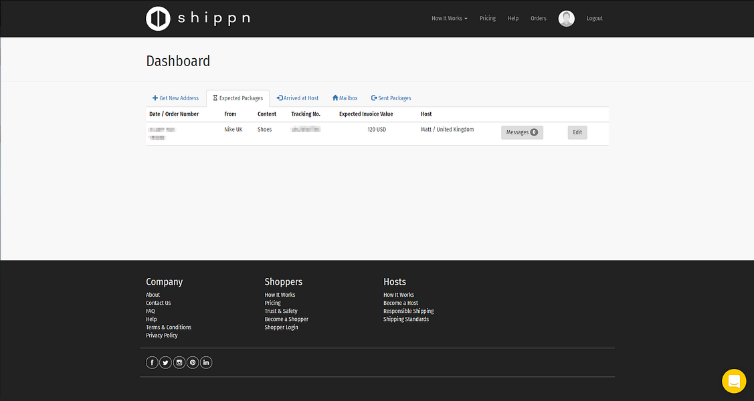754x401 pixels.
Task: Open Help under Company in footer
Action: tap(151, 319)
